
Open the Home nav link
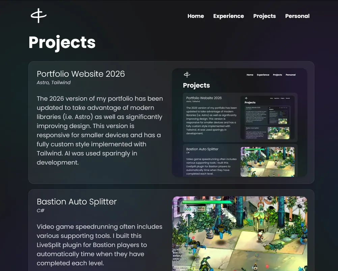[x=196, y=16]
